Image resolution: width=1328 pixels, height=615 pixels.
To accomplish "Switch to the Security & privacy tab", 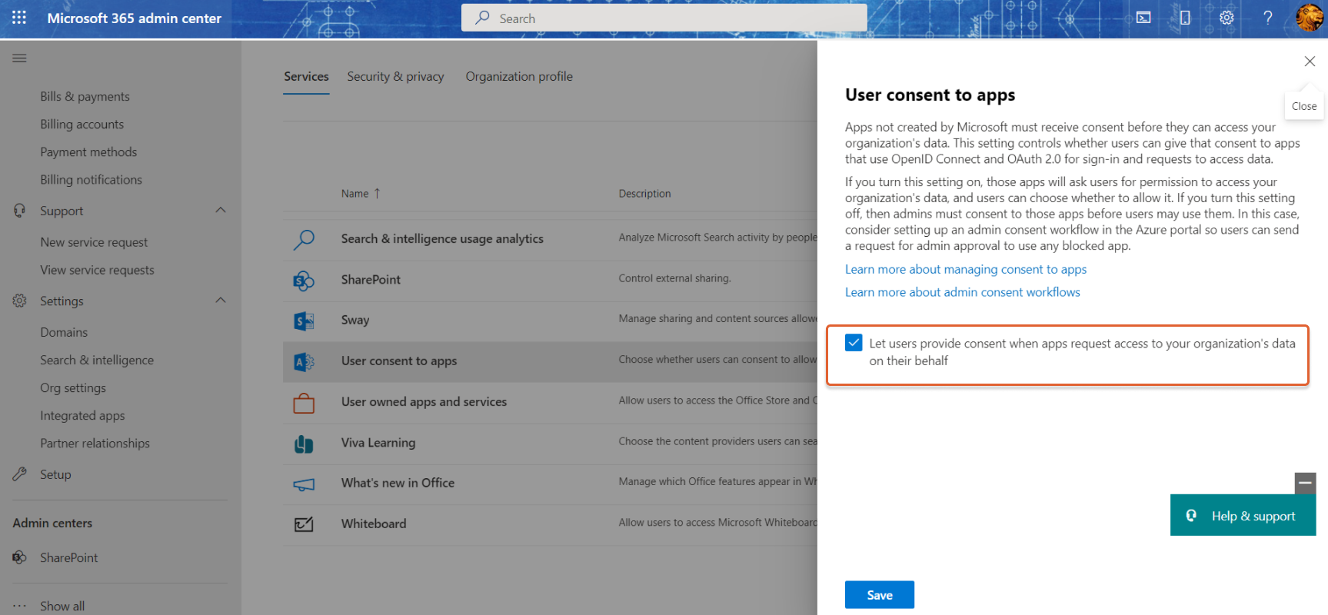I will pos(395,77).
